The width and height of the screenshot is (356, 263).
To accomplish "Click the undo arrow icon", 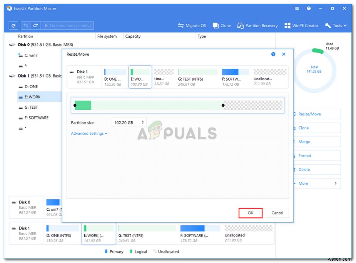I will point(26,26).
